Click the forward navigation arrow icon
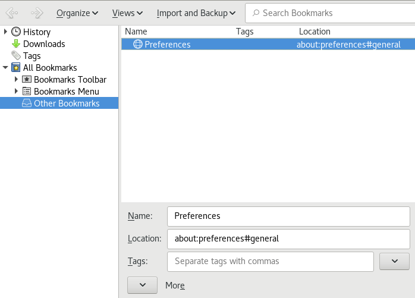 (37, 12)
